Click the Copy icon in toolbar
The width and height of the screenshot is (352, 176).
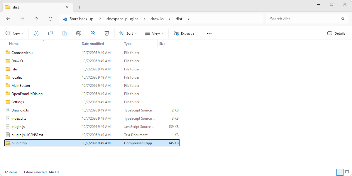(50, 33)
